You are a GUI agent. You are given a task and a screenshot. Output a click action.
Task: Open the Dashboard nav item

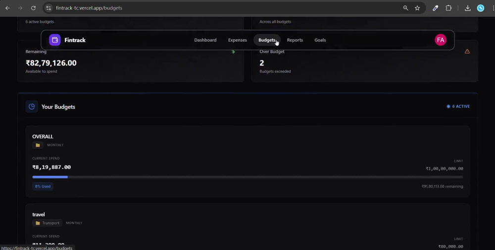click(x=205, y=40)
